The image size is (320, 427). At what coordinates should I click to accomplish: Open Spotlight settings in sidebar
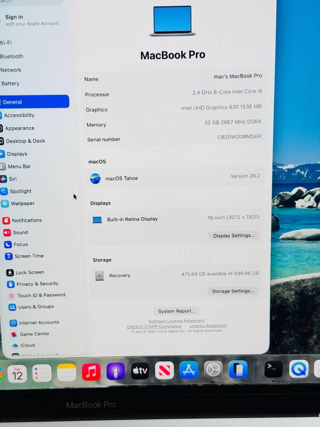(16, 191)
